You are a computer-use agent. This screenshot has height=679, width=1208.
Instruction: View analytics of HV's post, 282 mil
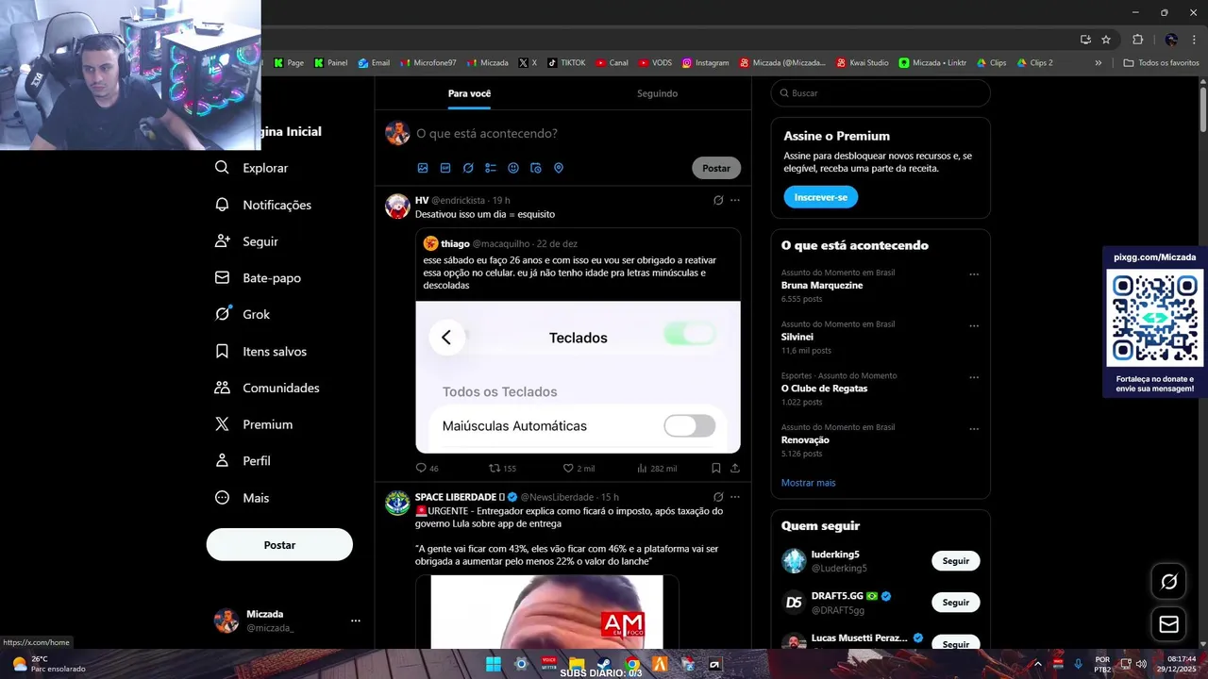(642, 468)
